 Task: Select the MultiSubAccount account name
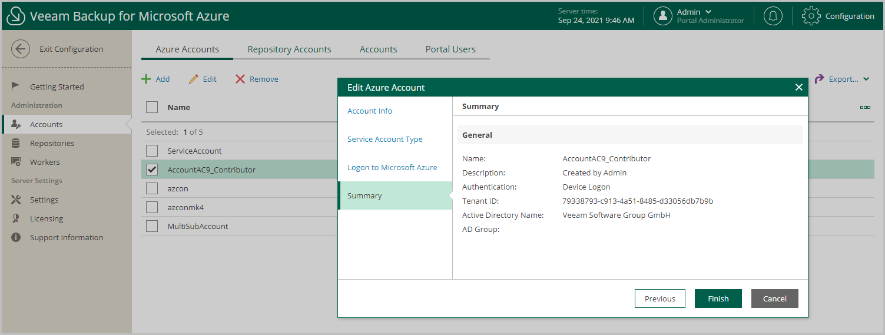[198, 226]
